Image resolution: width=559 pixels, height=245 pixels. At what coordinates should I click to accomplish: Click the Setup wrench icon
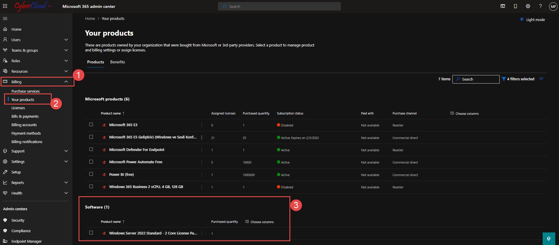point(5,172)
